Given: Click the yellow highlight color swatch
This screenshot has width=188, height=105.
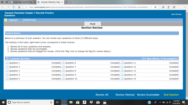Looking at the screenshot, I should [6, 20].
